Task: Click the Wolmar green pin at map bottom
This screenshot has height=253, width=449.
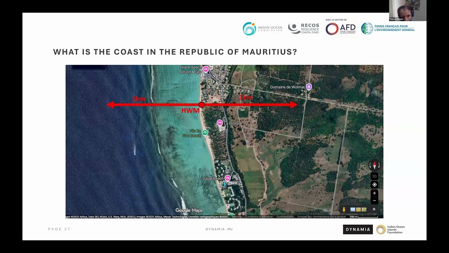Action: tap(232, 215)
